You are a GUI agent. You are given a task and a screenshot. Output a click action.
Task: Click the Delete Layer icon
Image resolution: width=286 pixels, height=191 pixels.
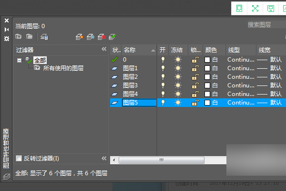point(102,37)
